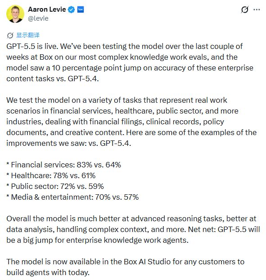Click the Aaron Levie display name
The image size is (266, 280).
click(x=47, y=9)
